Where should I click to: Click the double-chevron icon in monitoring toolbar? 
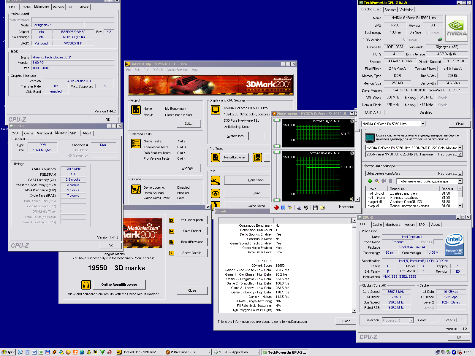point(306,207)
